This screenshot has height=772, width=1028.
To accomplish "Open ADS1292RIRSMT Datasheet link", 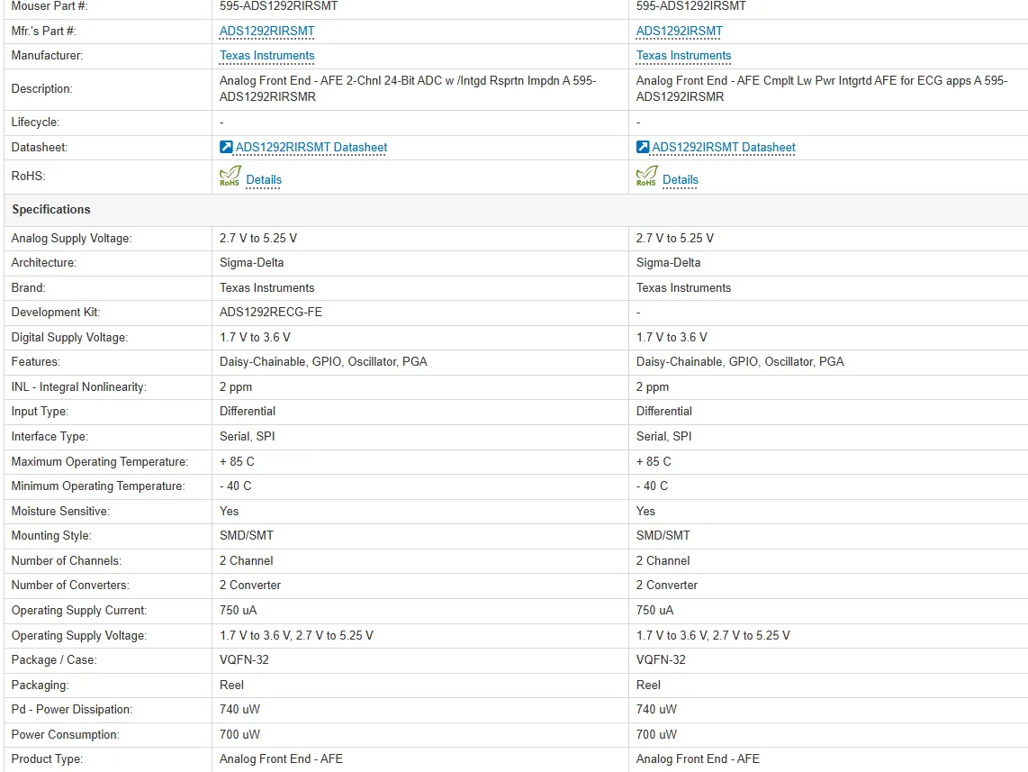I will tap(311, 148).
